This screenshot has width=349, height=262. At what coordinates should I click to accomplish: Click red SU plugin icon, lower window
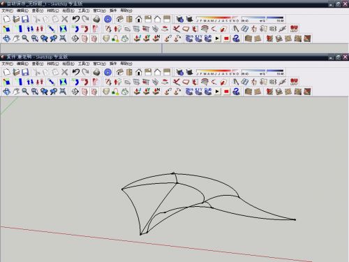point(294,82)
